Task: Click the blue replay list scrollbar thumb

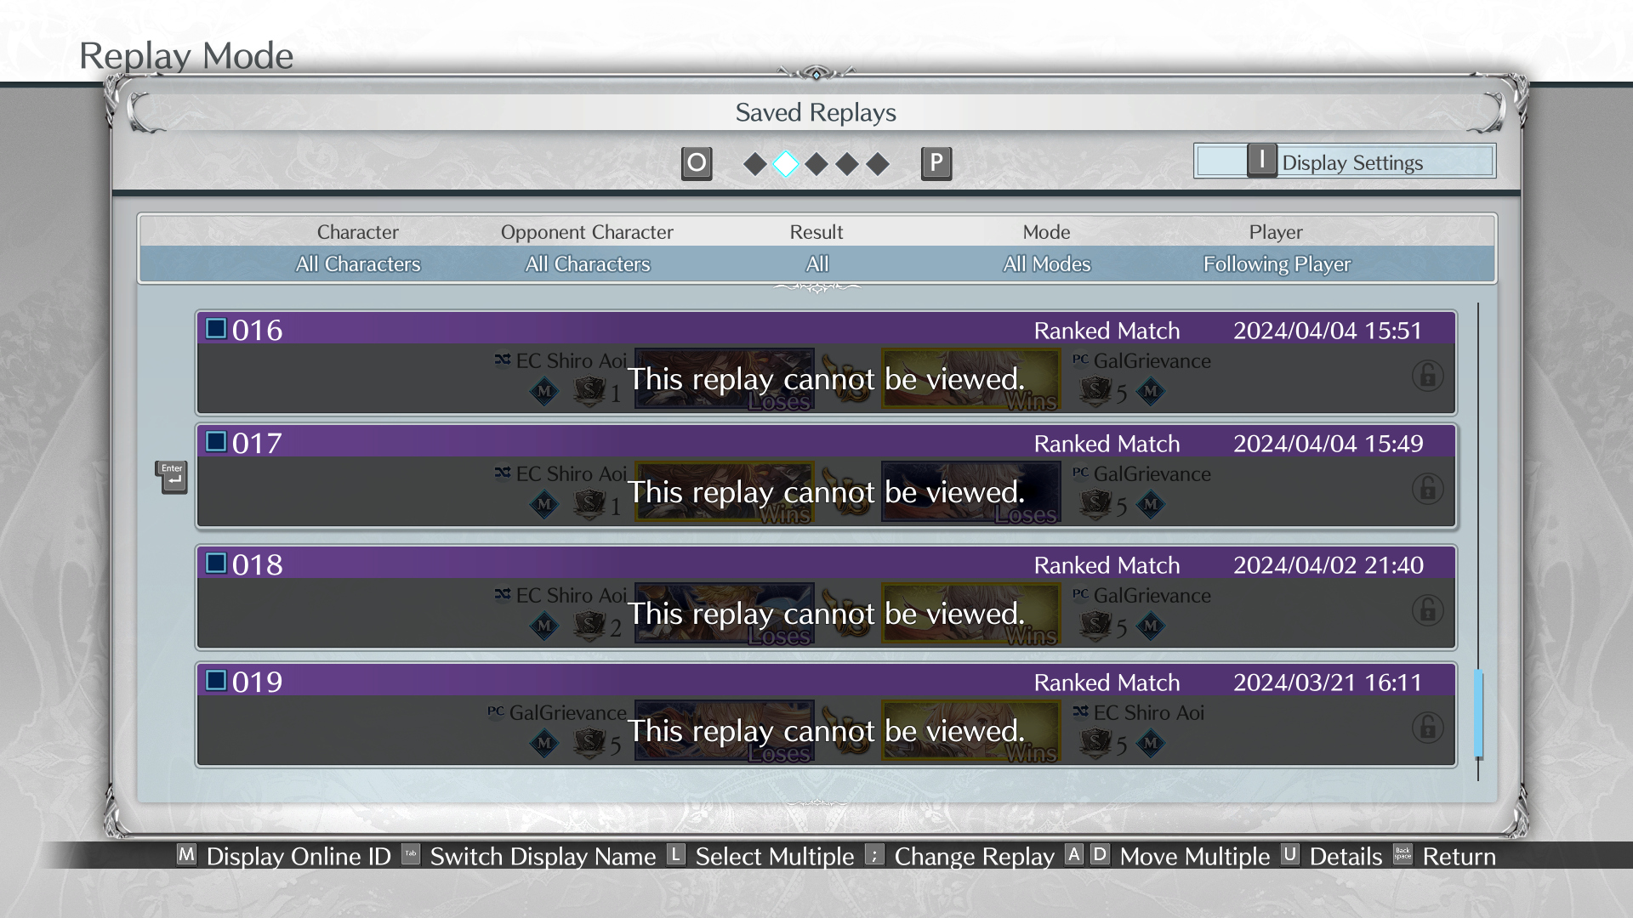Action: [1478, 712]
